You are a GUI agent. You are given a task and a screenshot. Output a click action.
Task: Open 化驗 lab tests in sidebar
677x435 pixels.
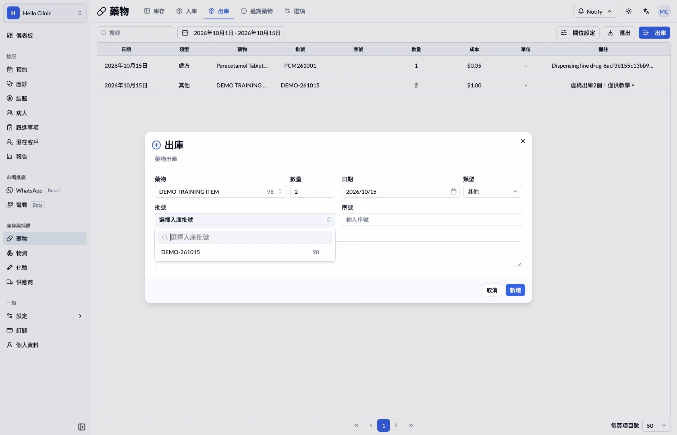(x=45, y=267)
